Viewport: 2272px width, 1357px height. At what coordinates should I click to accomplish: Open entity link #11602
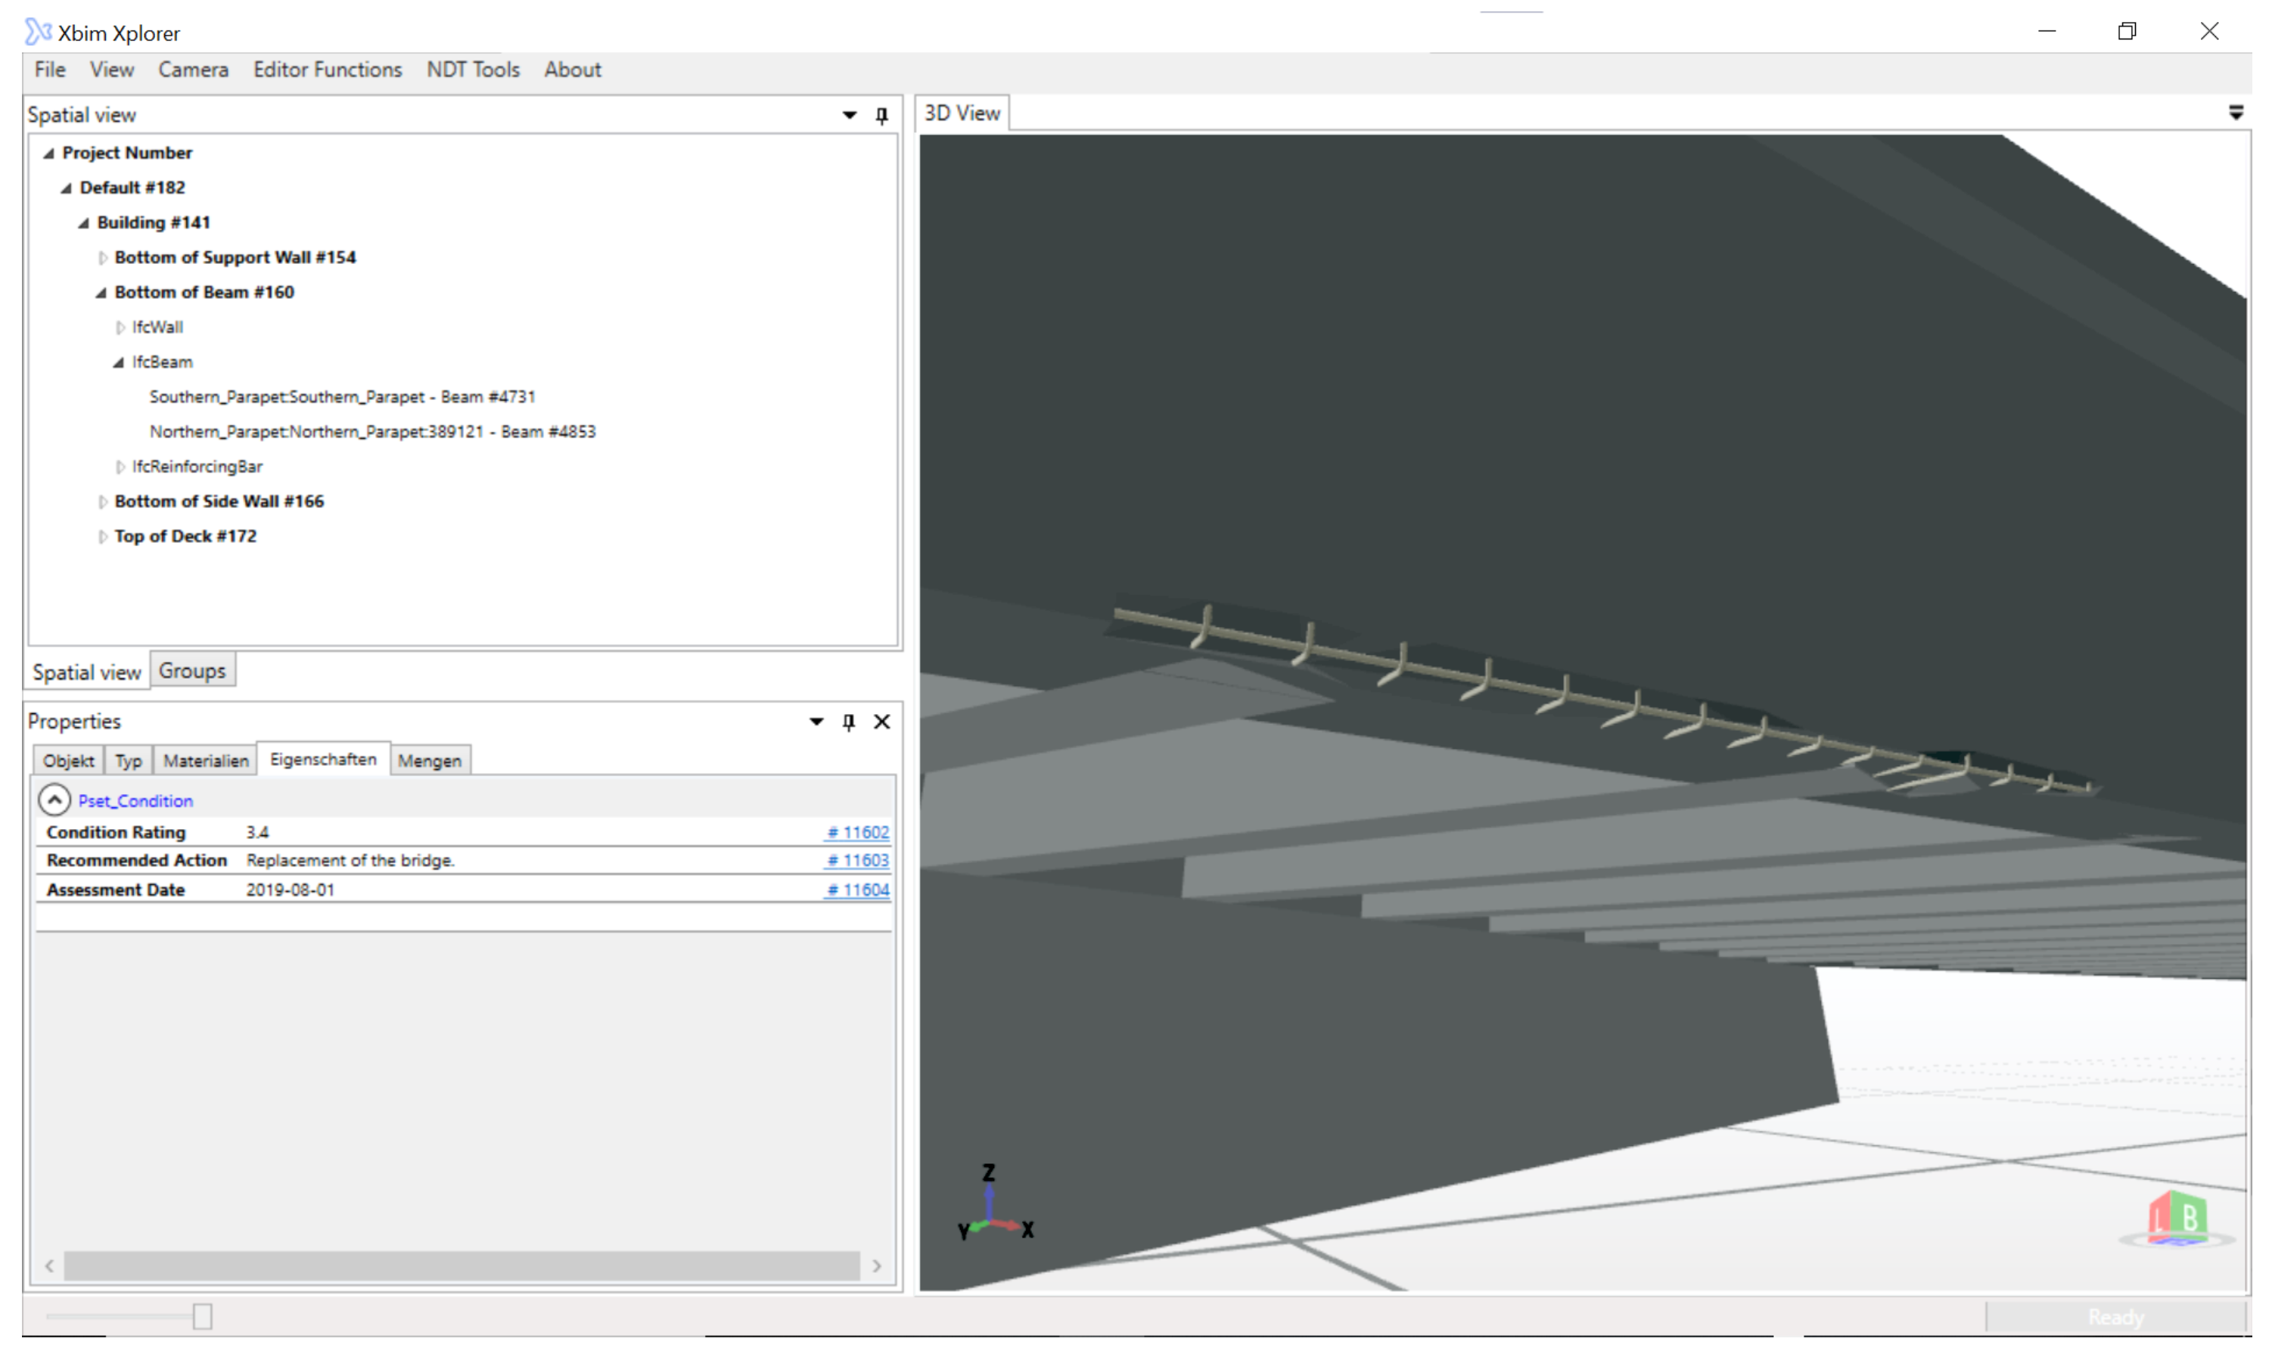pos(857,833)
